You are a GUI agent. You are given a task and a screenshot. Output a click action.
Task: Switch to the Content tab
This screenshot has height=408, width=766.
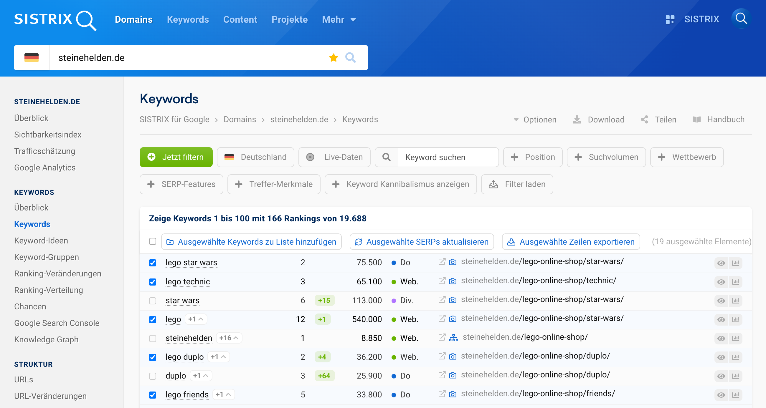pyautogui.click(x=240, y=20)
